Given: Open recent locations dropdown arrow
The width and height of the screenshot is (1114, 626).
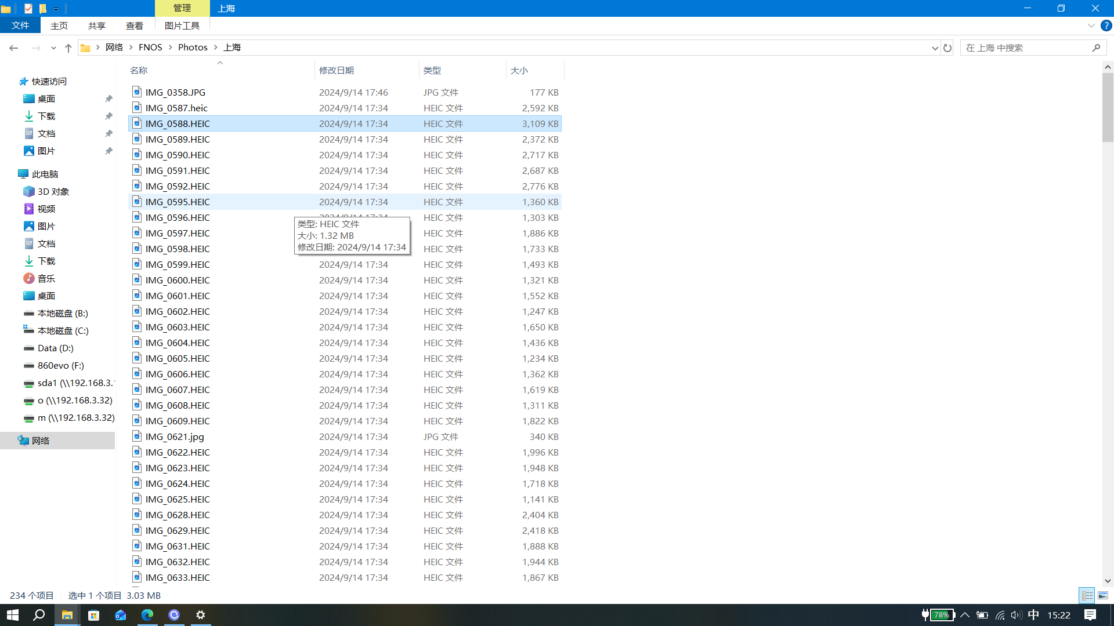Looking at the screenshot, I should coord(53,48).
